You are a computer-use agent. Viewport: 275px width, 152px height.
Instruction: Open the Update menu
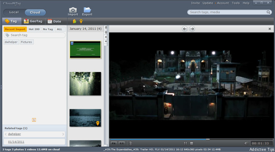click(x=207, y=3)
